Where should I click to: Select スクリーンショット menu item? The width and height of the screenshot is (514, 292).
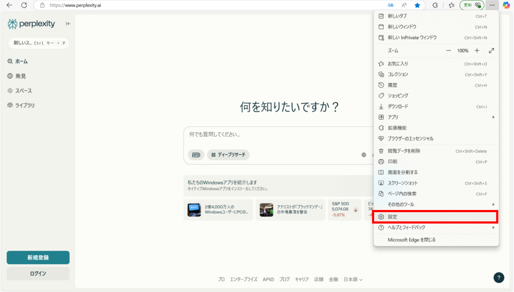click(x=436, y=183)
